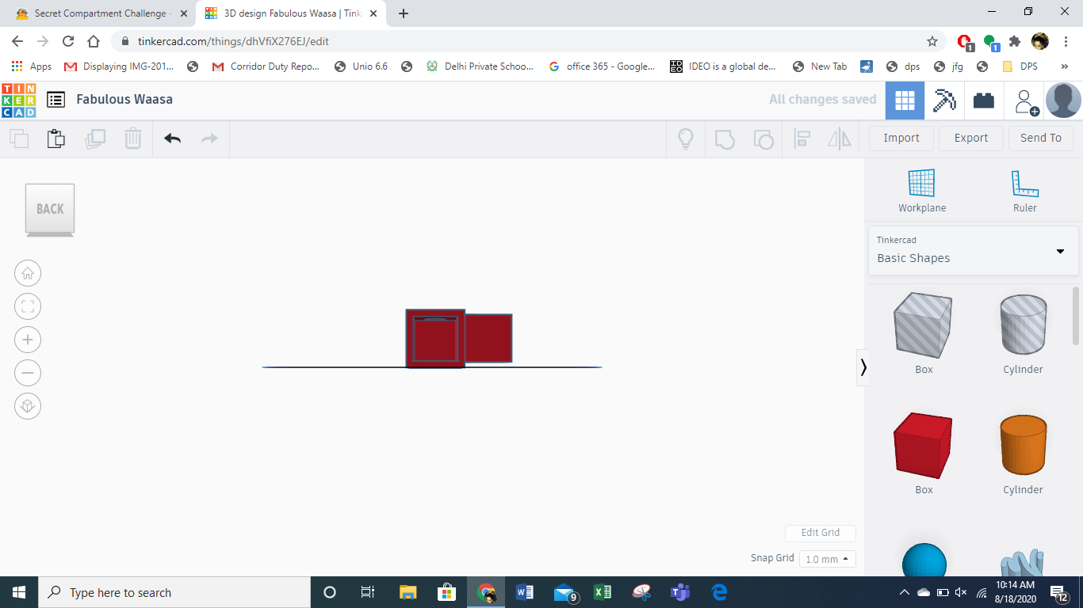Click the browser home button
The height and width of the screenshot is (608, 1083).
94,41
